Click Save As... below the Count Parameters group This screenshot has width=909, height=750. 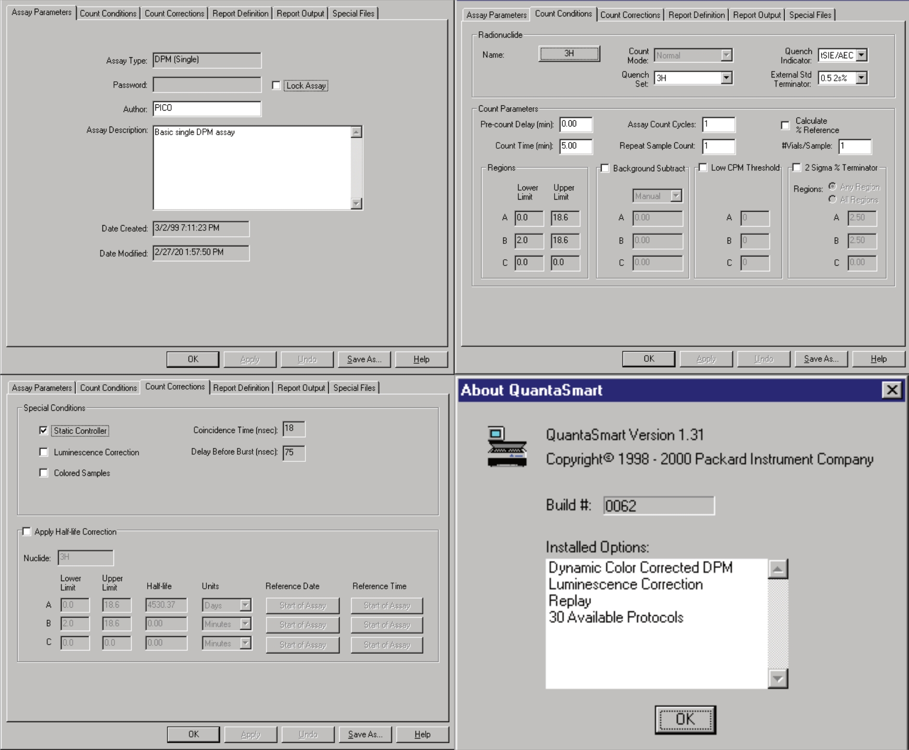click(821, 359)
